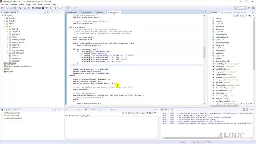Collapse the ad_lwip project node

tap(2, 16)
